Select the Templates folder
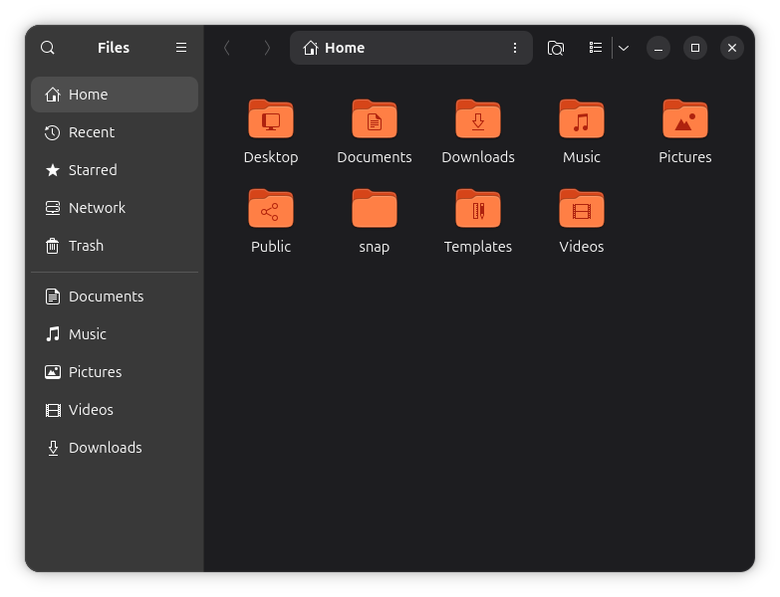The width and height of the screenshot is (780, 597). [477, 221]
